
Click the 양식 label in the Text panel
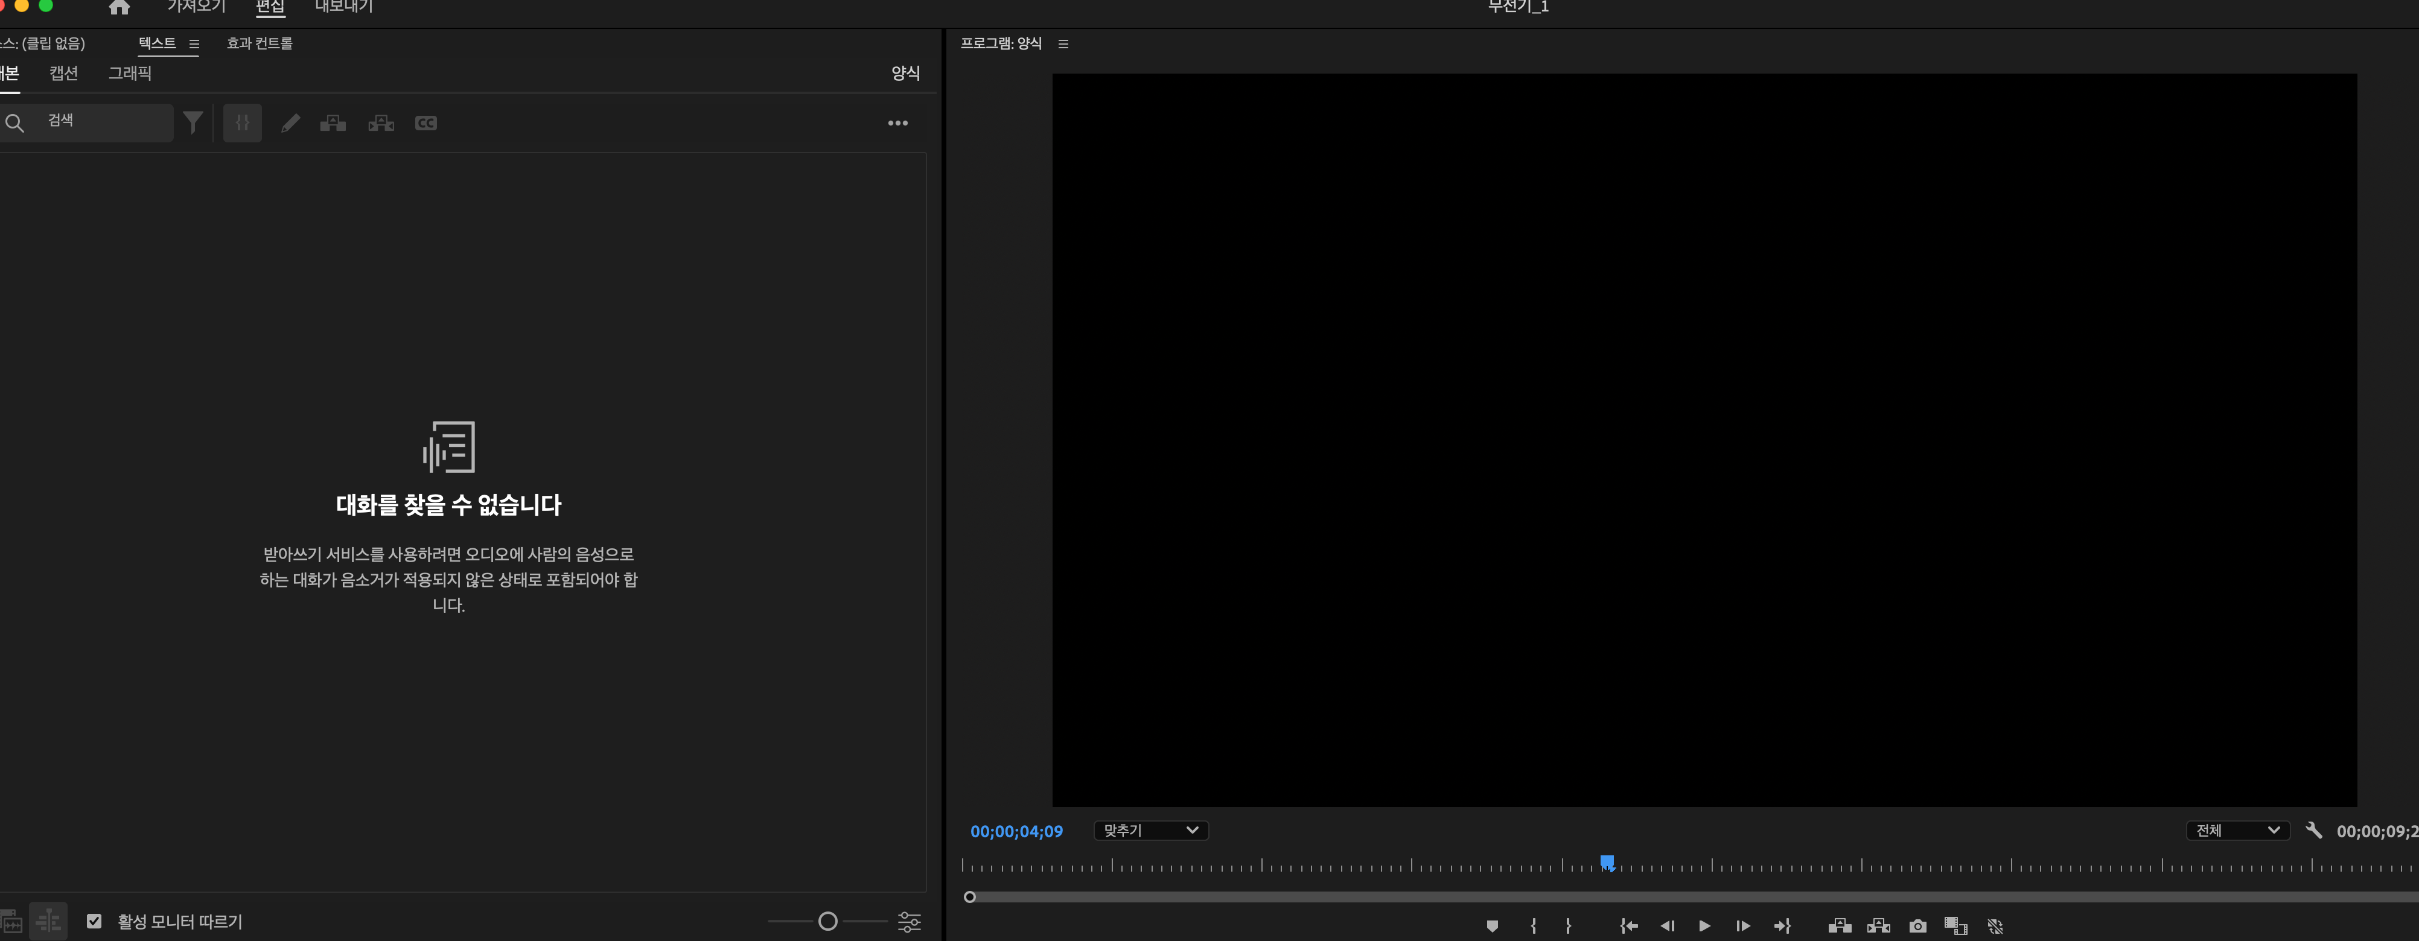[x=905, y=73]
